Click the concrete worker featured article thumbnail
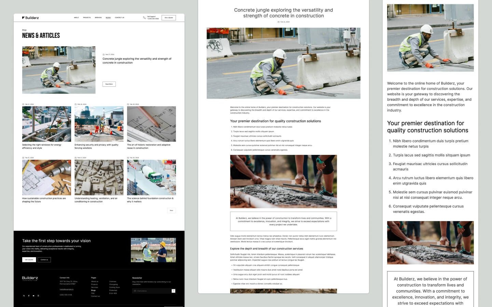The height and width of the screenshot is (307, 492). [x=58, y=70]
